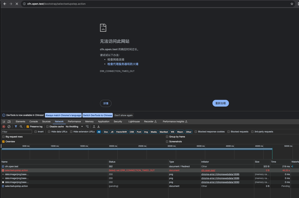Enable the Screenshots checkbox
299x198 pixels.
pos(167,141)
